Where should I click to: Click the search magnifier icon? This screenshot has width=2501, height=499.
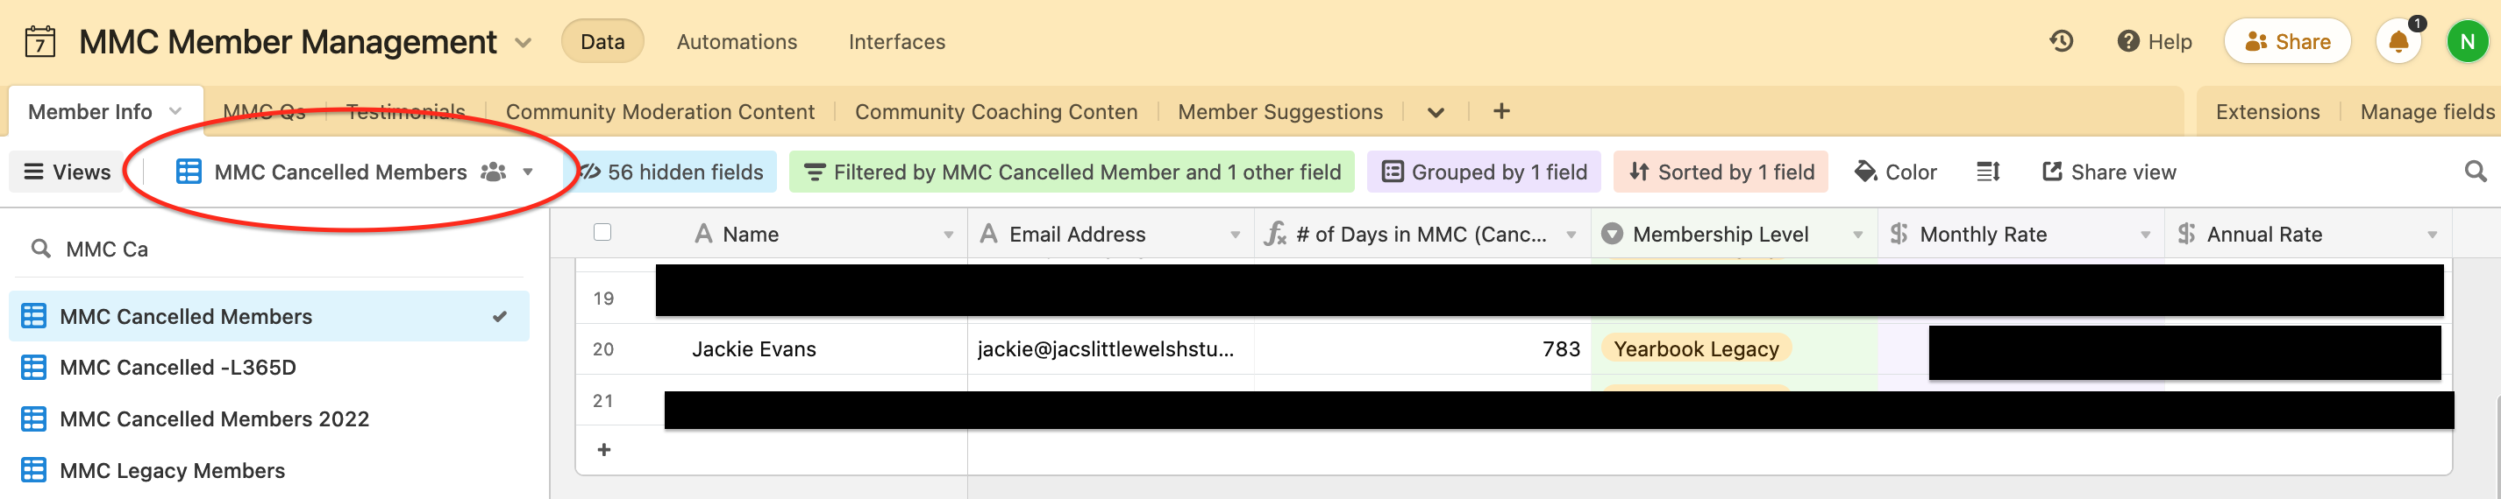pyautogui.click(x=2475, y=172)
